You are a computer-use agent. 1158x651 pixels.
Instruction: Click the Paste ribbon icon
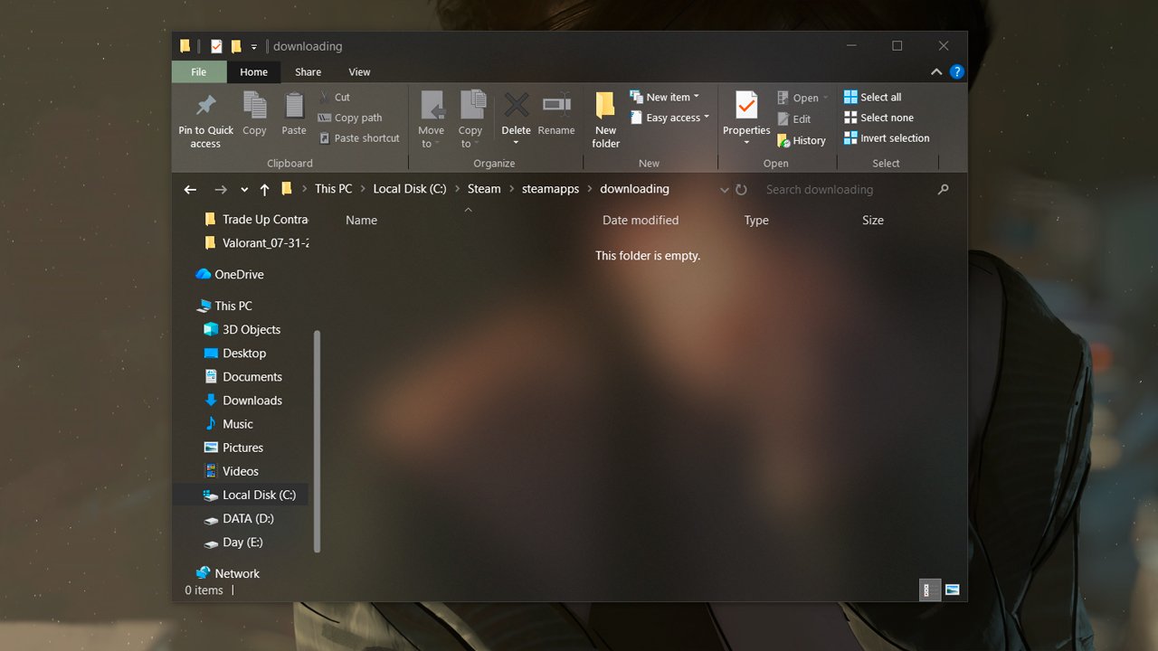(294, 105)
